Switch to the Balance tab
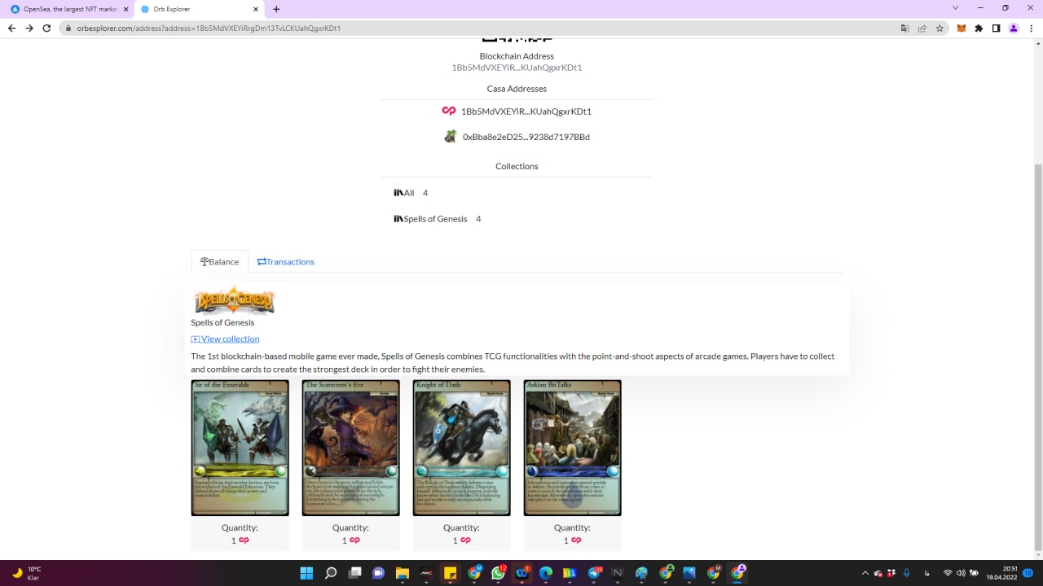This screenshot has width=1043, height=586. click(220, 262)
